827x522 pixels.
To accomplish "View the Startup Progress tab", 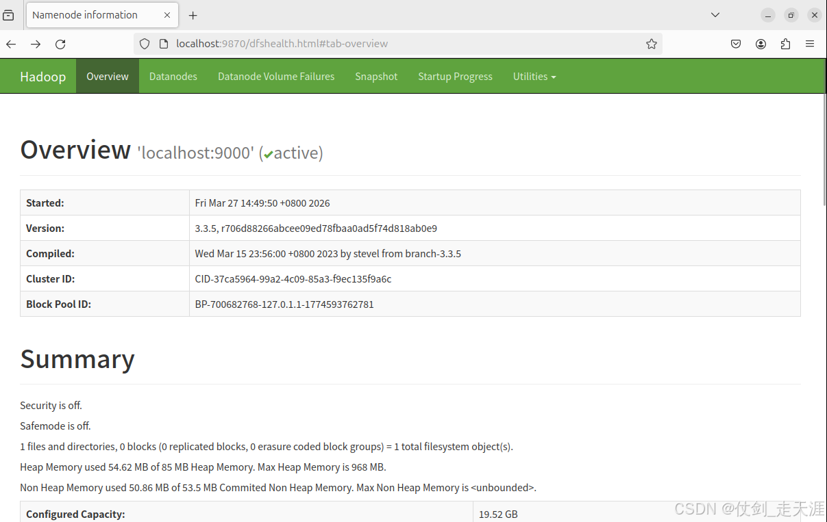I will [456, 77].
